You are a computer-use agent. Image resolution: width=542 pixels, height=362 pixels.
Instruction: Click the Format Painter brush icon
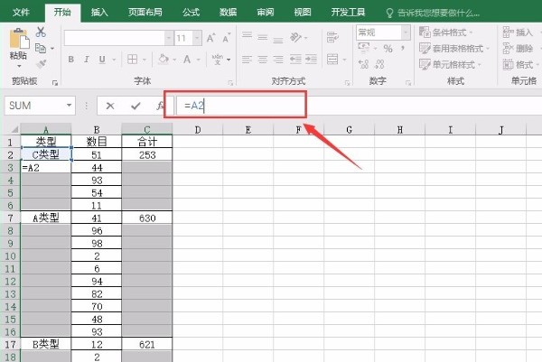[41, 64]
